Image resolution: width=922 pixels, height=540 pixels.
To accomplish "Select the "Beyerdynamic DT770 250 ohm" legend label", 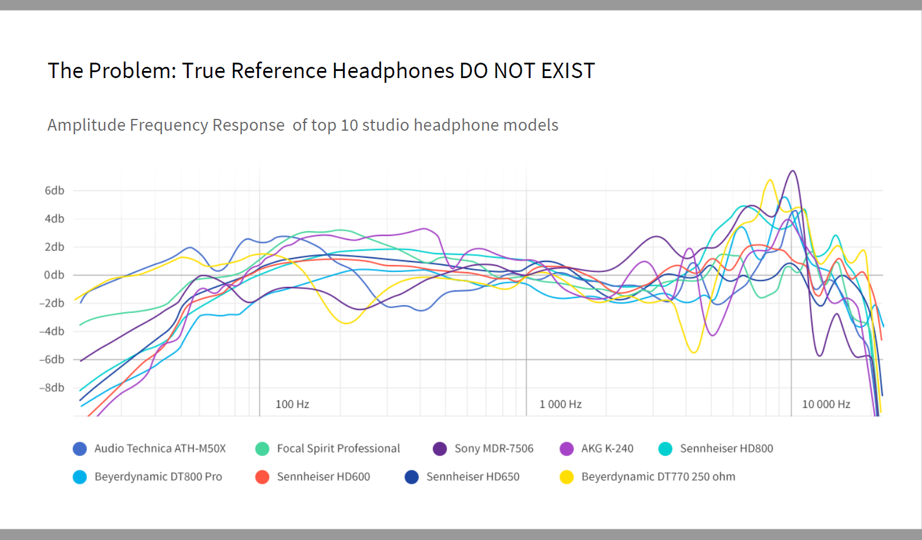I will pyautogui.click(x=658, y=477).
